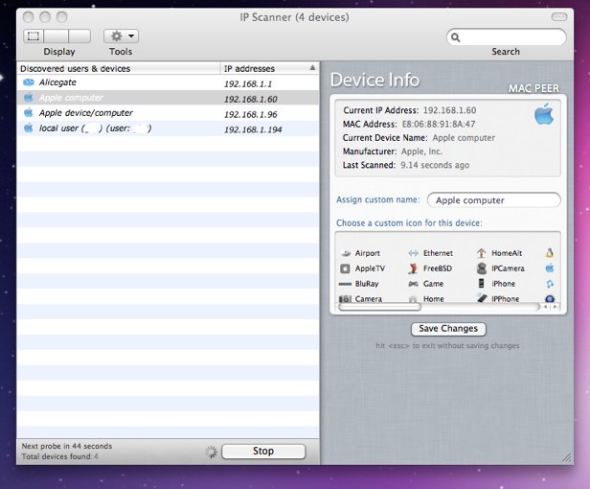Select the Alicegate device row

click(x=168, y=82)
